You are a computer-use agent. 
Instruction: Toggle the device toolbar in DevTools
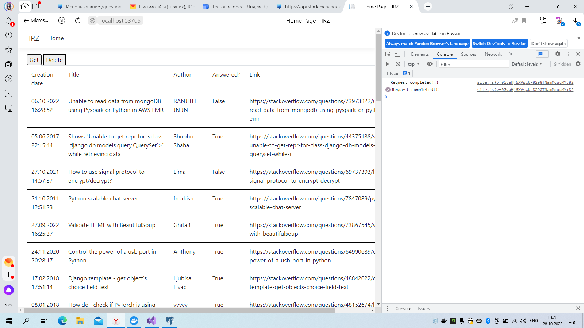(397, 54)
